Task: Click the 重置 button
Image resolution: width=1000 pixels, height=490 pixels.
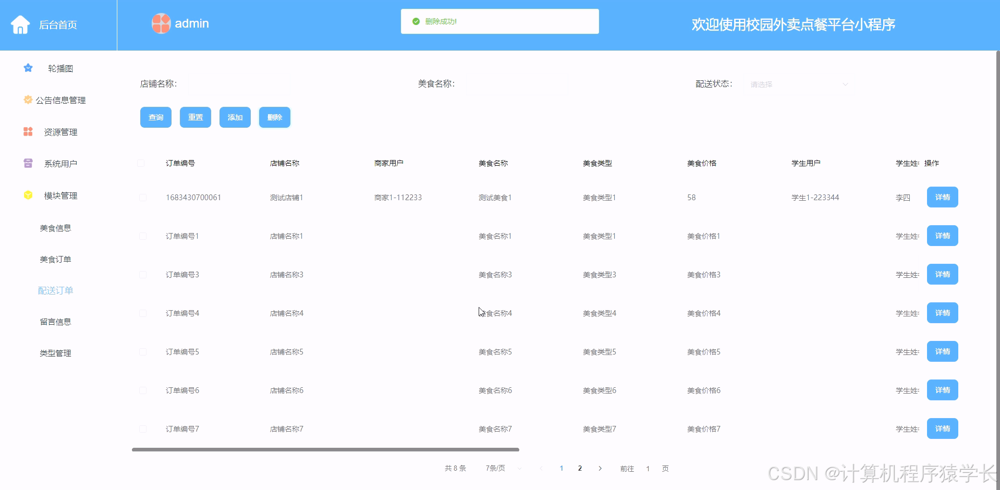Action: [196, 117]
